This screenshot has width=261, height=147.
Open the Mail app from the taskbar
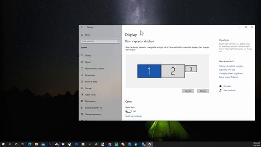tap(43, 144)
